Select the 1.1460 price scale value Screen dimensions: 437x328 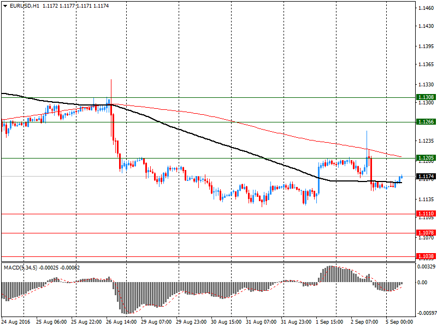(x=426, y=8)
